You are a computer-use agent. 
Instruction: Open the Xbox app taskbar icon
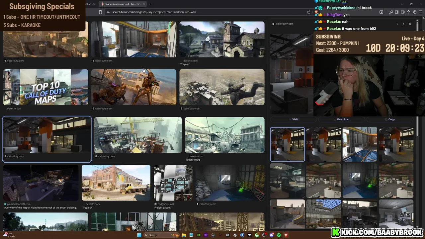click(257, 235)
